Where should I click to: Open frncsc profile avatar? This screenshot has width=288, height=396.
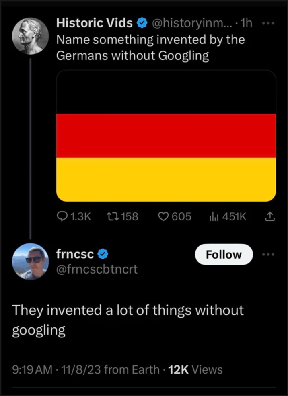(x=31, y=261)
